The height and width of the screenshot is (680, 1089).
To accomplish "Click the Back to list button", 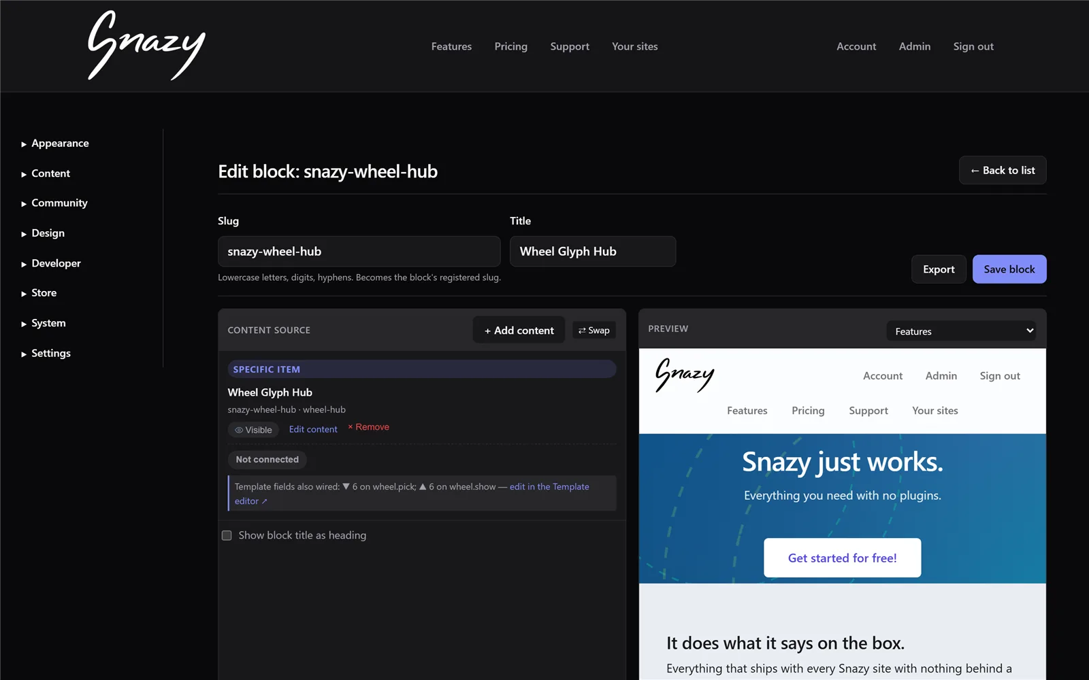I will 1003,170.
